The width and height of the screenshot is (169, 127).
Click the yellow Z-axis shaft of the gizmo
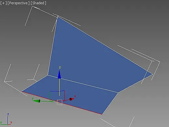[59, 87]
